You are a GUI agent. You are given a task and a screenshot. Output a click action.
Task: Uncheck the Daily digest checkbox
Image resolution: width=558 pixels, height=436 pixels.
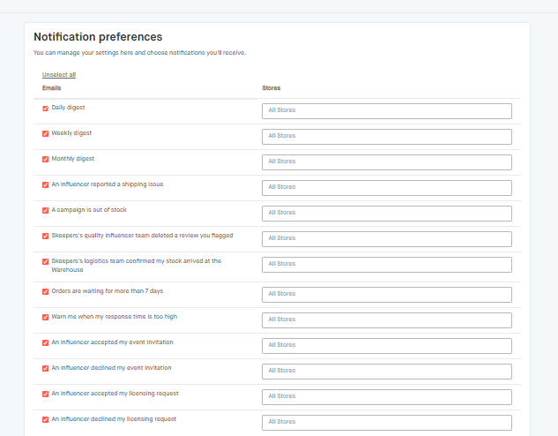pyautogui.click(x=46, y=109)
